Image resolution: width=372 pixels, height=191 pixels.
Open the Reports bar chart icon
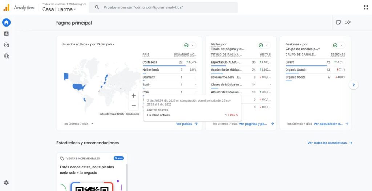[6, 33]
